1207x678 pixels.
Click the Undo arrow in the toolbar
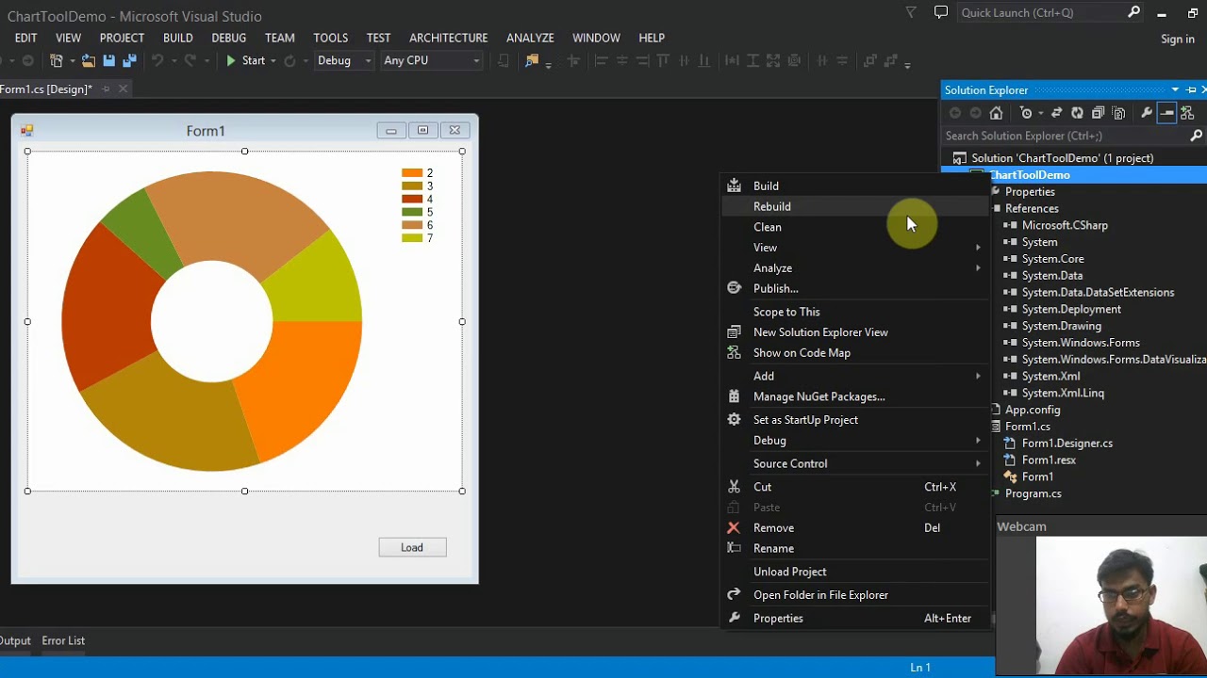tap(157, 60)
